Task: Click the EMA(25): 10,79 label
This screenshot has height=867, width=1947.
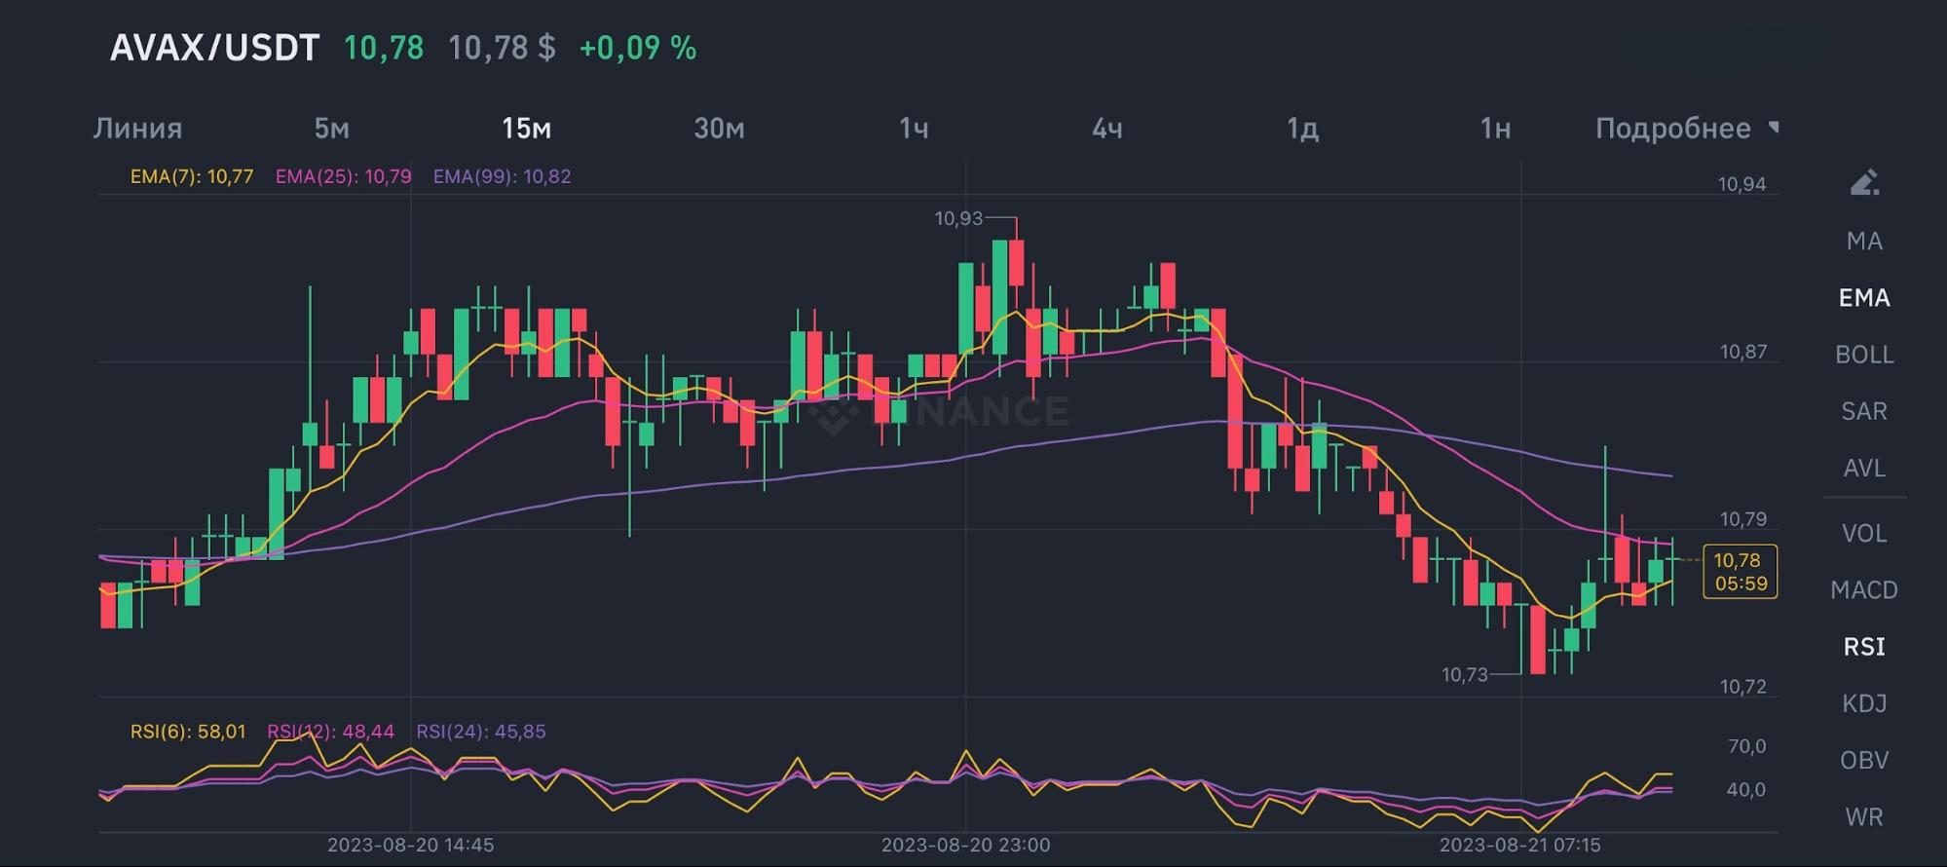Action: [x=343, y=176]
